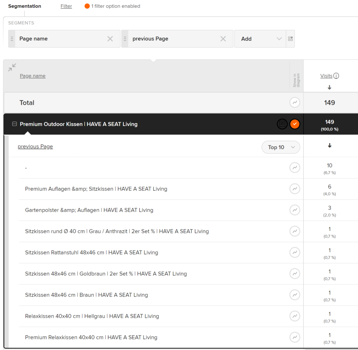Screen dimensions: 358x350
Task: Click the Show in diagram column header
Action: 296,80
